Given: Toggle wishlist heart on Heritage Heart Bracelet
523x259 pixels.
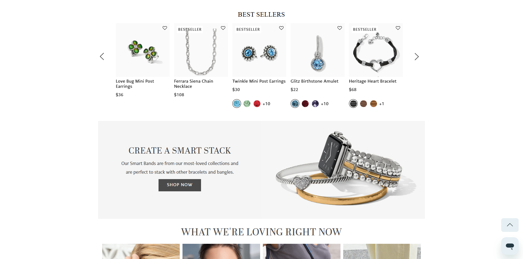Looking at the screenshot, I should [x=398, y=28].
